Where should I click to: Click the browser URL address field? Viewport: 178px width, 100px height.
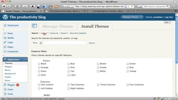coord(99,6)
